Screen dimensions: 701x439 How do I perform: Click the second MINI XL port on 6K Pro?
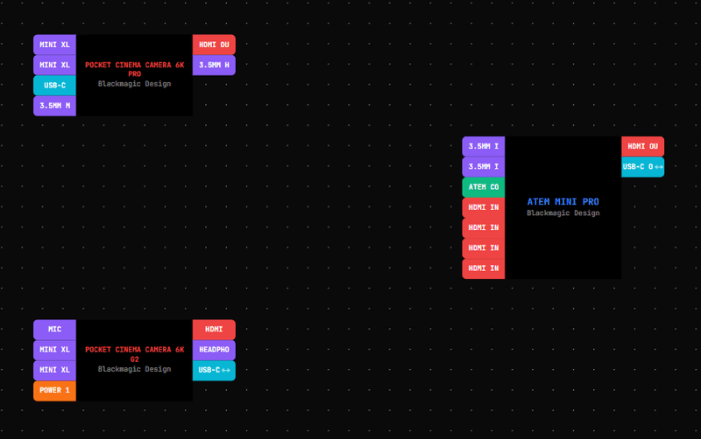[x=54, y=65]
